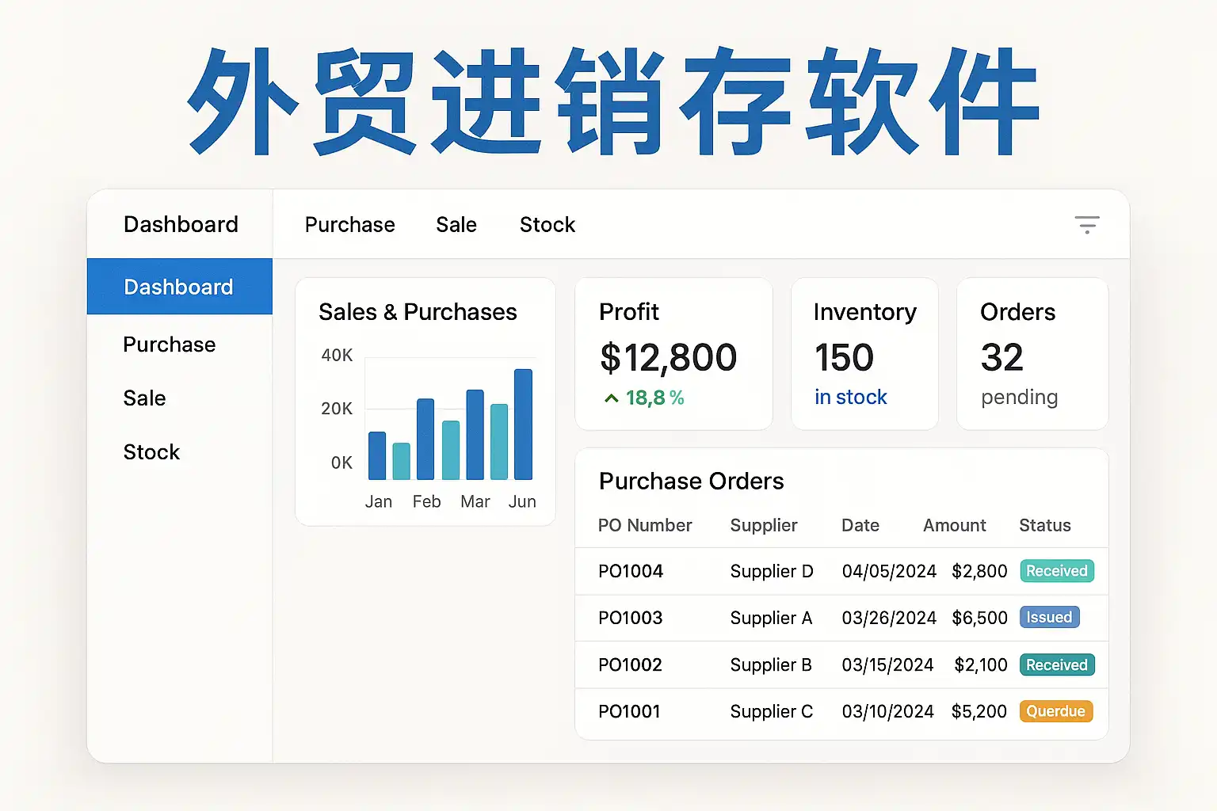Click the $5,200 amount cell
The width and height of the screenshot is (1217, 811).
(979, 711)
